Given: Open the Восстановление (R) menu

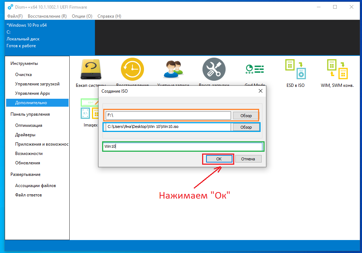Looking at the screenshot, I should tap(47, 16).
